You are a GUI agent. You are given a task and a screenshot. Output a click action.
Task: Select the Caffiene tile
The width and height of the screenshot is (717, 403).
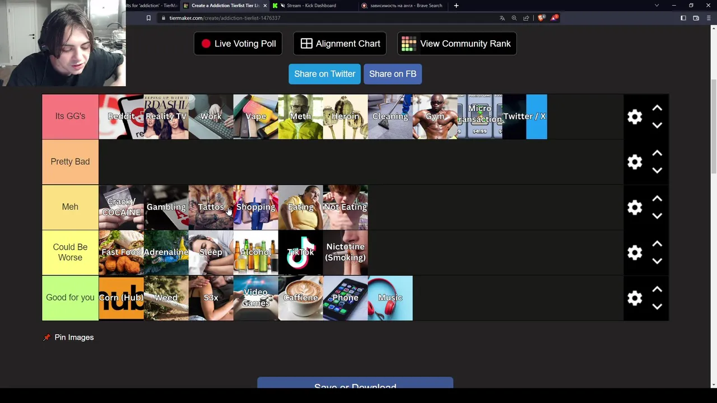tap(300, 298)
